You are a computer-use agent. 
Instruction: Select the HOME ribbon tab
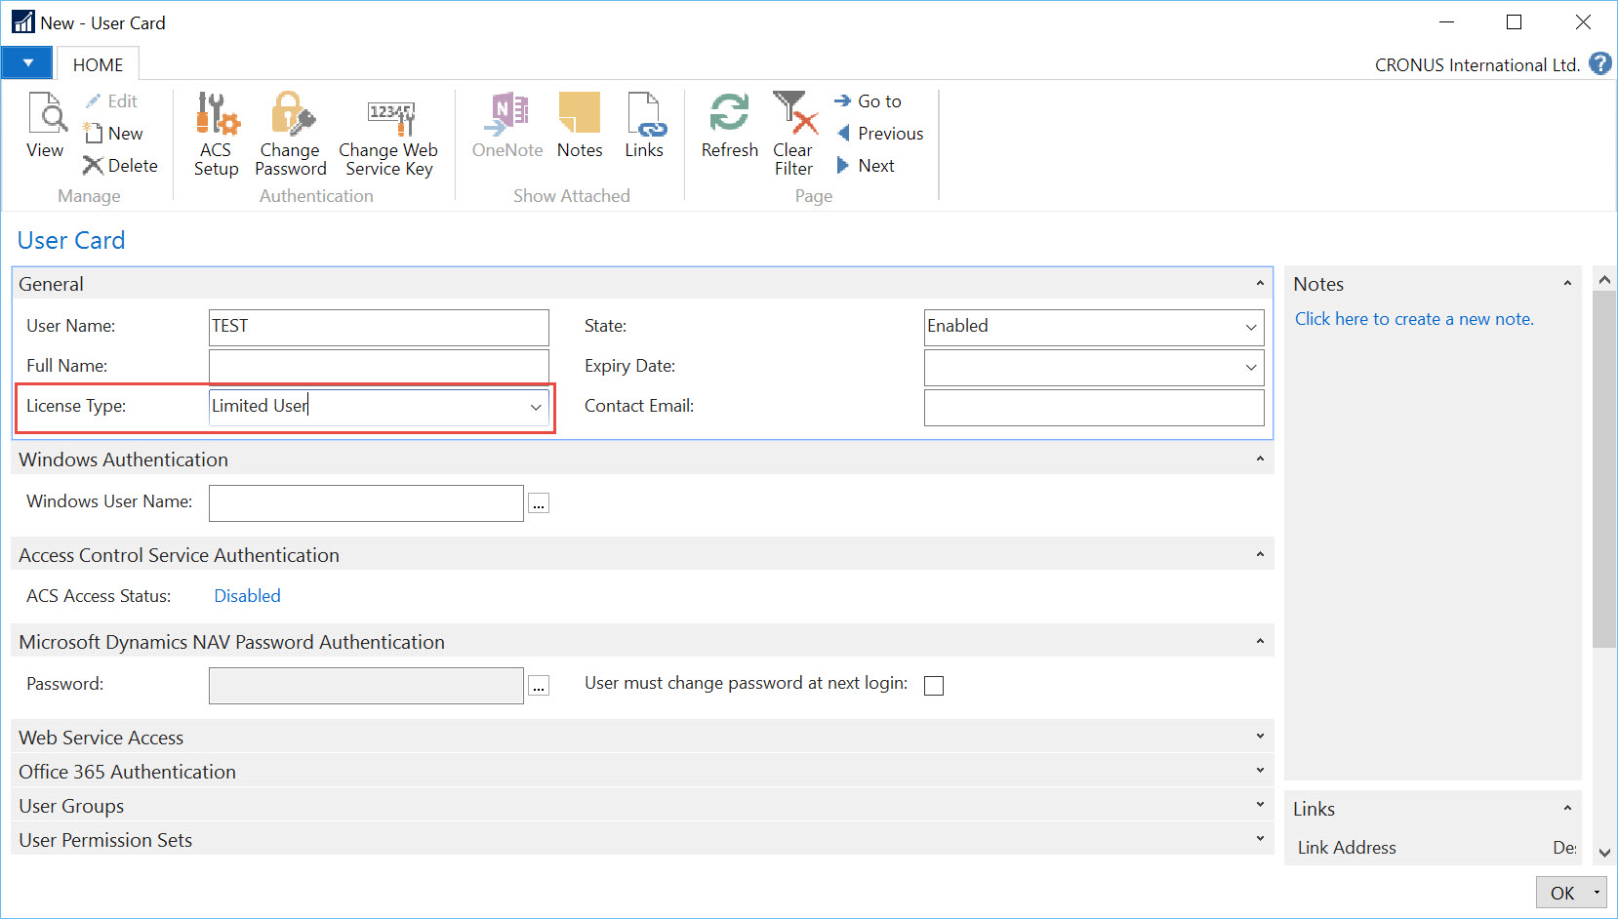98,65
